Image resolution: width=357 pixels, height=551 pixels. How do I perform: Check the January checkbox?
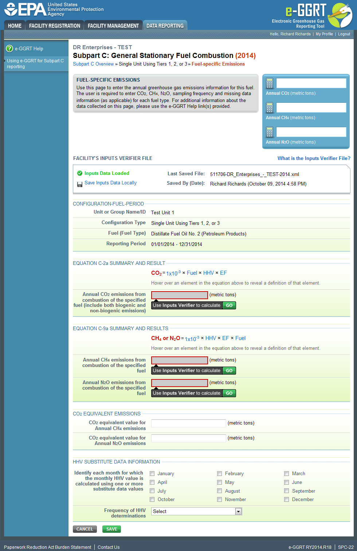[x=153, y=474]
